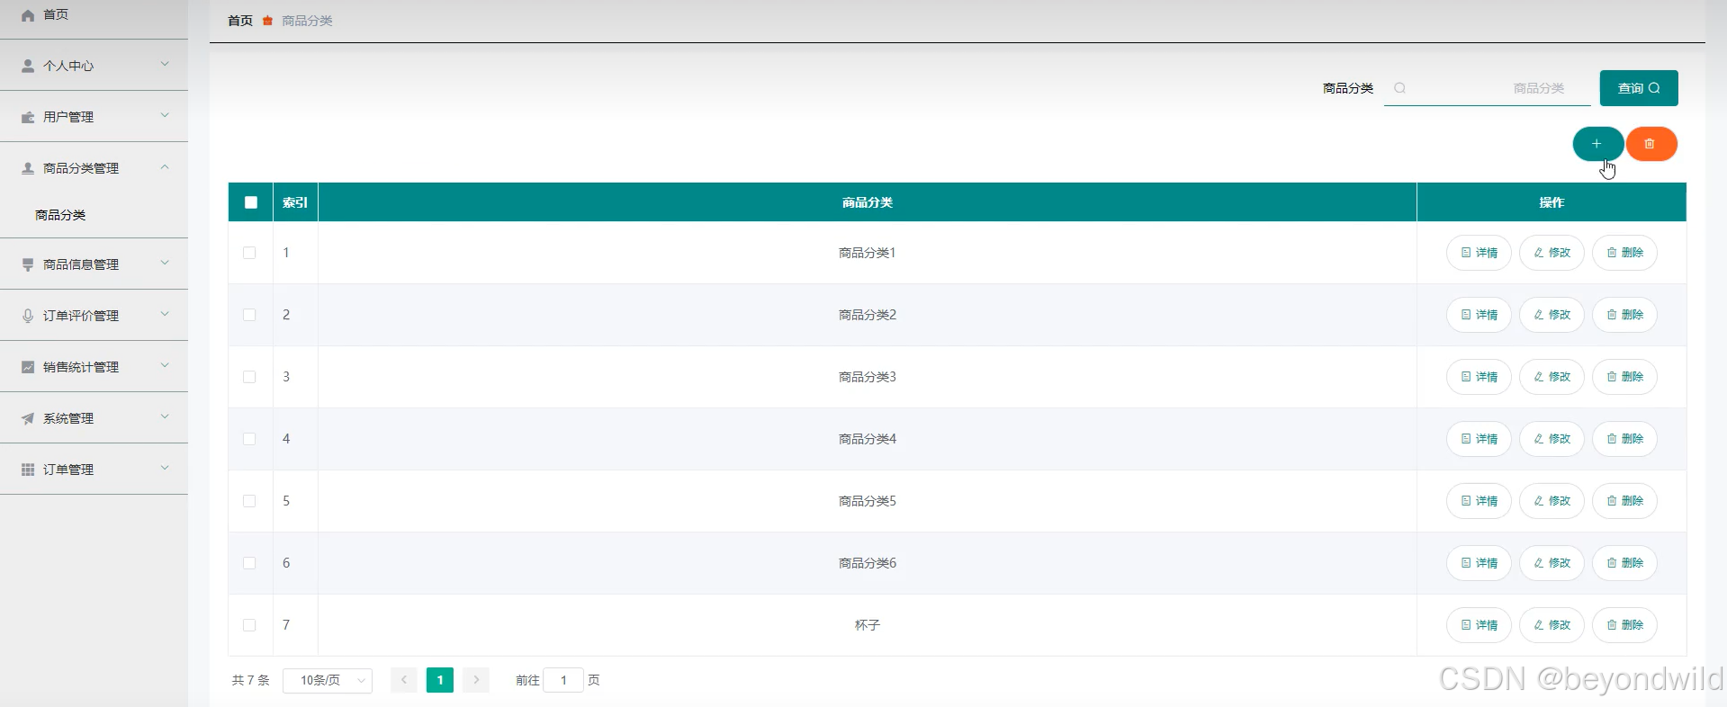Click 修改 for 商品分类6

point(1552,563)
